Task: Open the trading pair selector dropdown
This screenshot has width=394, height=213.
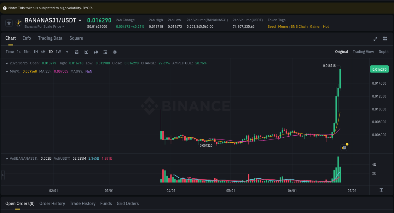Action: click(x=80, y=20)
